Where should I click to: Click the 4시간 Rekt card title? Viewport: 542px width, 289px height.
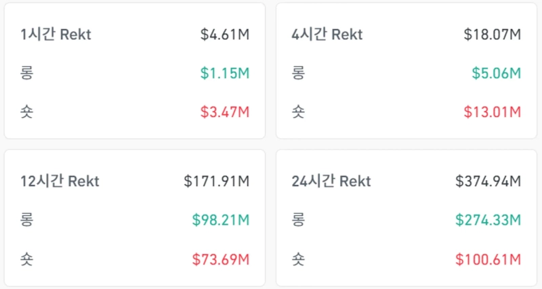point(327,35)
